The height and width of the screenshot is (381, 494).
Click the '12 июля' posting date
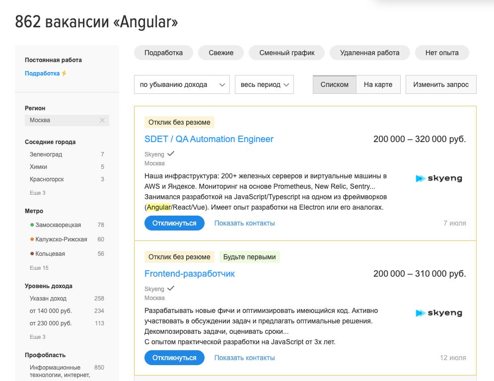tap(453, 358)
